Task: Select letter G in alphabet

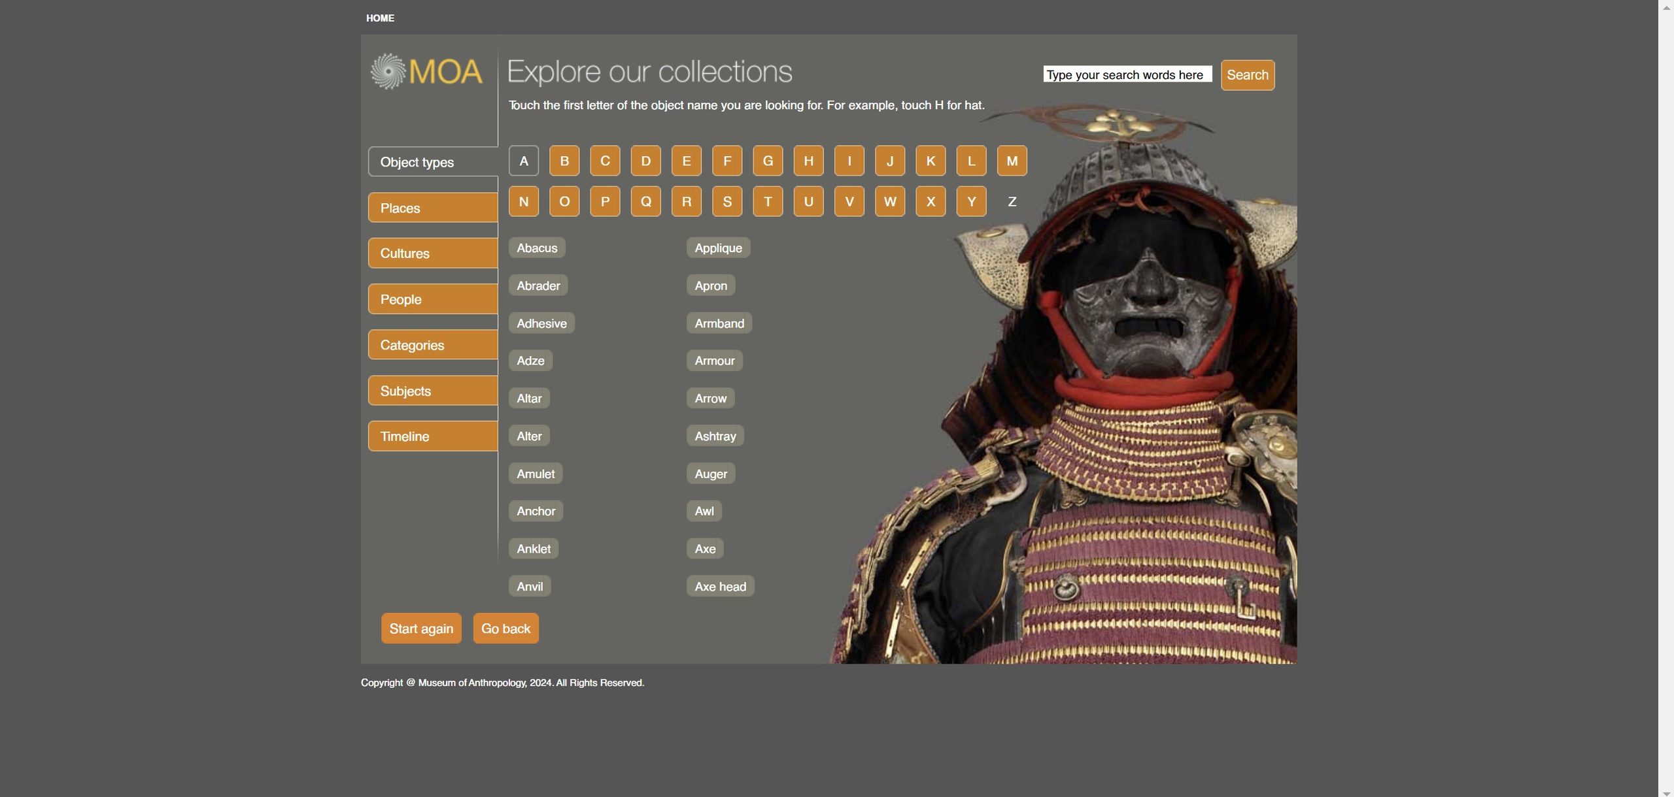Action: pyautogui.click(x=768, y=161)
